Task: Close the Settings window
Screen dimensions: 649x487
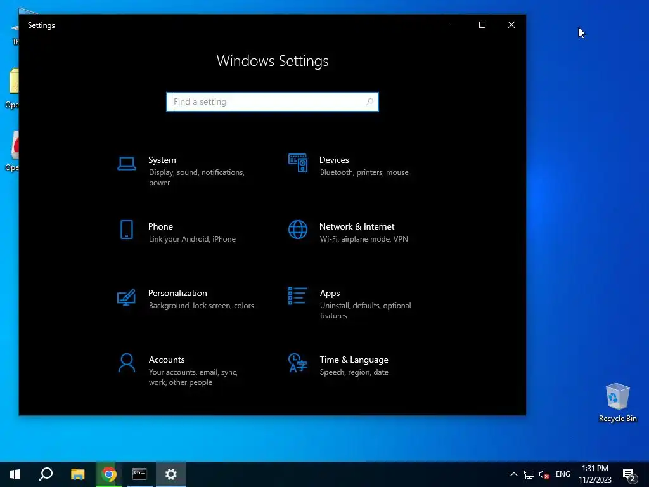Action: click(x=511, y=25)
